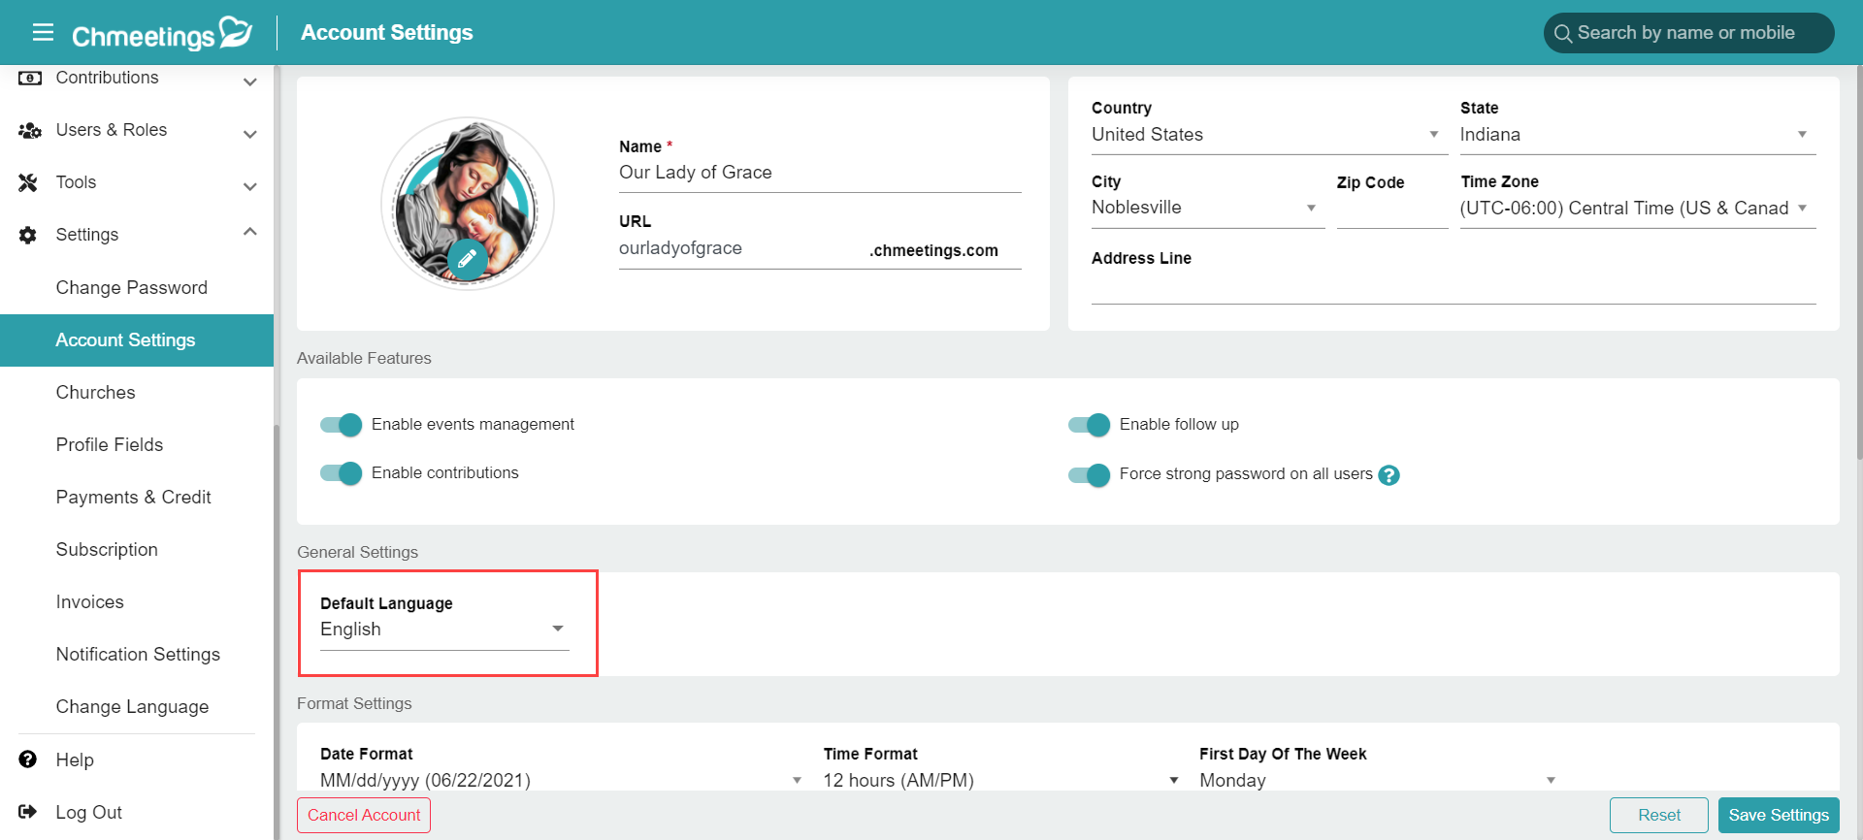This screenshot has height=840, width=1863.
Task: Click the .chmeetings.com domain text
Action: (933, 250)
